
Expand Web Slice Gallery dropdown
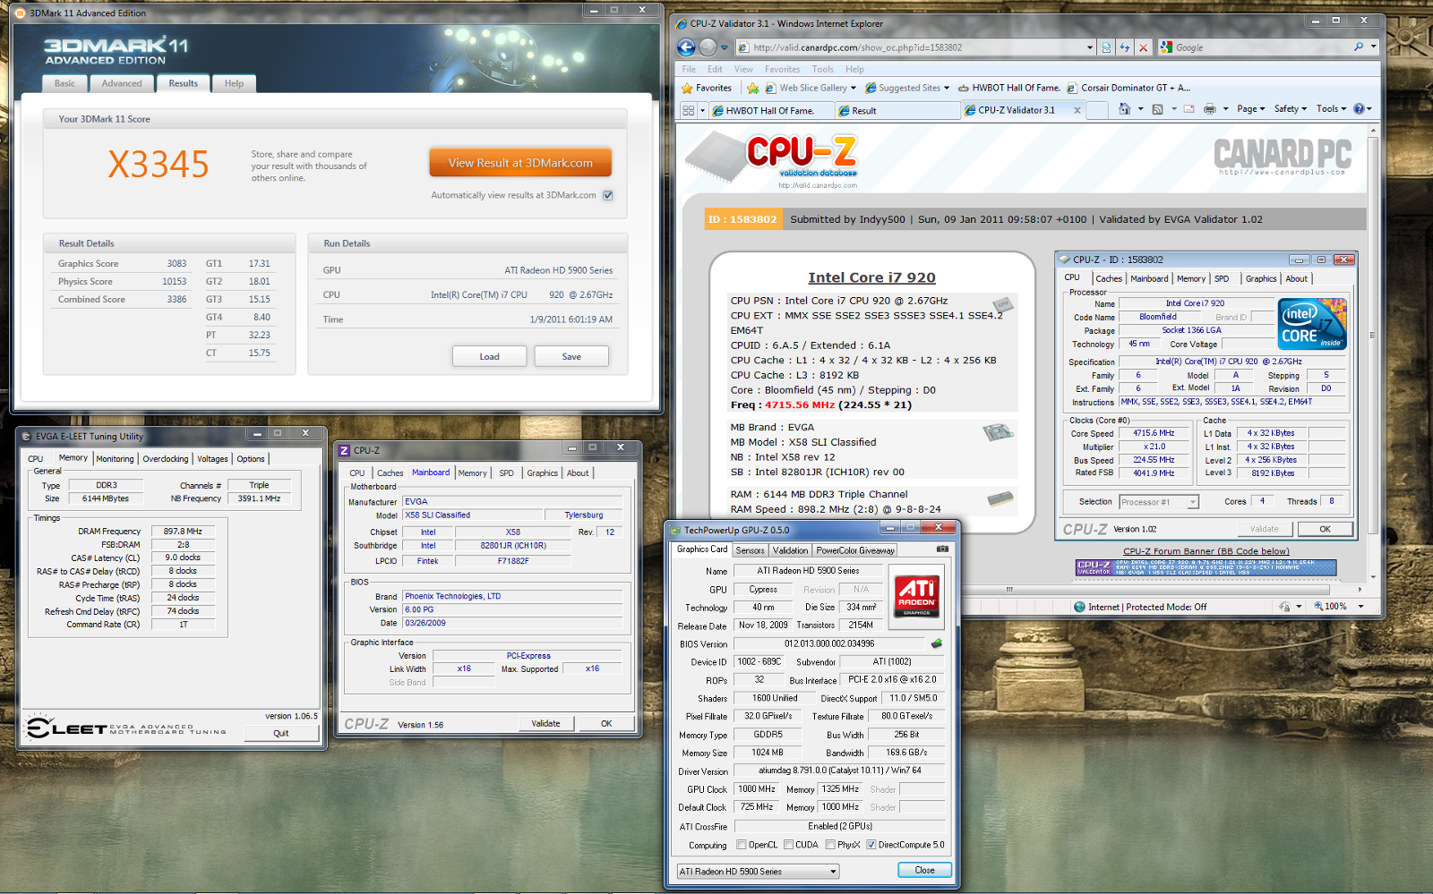pos(853,88)
